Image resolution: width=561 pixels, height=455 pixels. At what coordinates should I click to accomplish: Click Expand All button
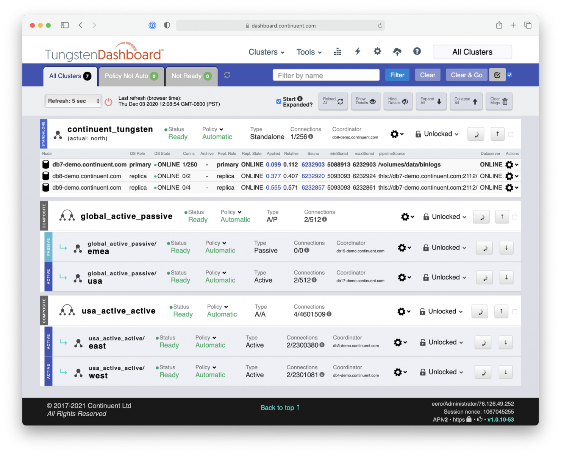(x=431, y=101)
